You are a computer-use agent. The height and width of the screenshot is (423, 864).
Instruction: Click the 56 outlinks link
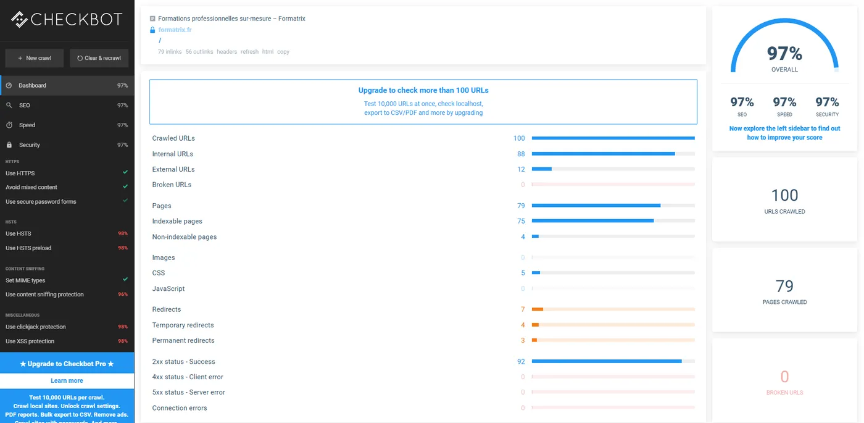tap(199, 52)
